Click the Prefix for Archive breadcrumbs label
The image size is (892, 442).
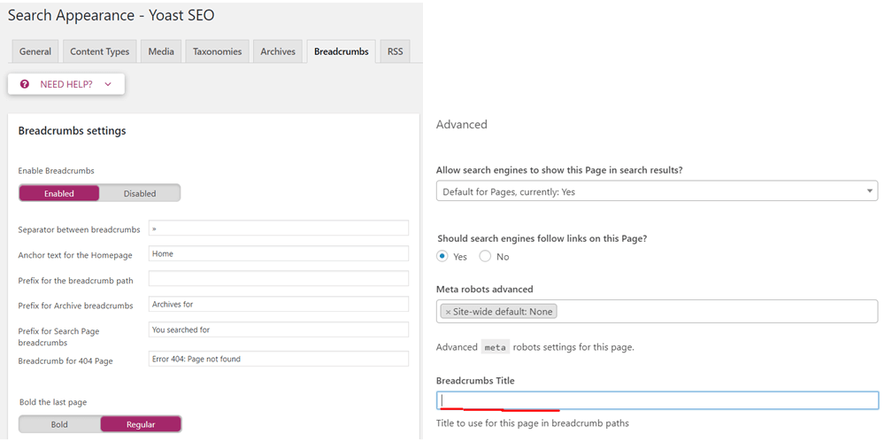click(x=76, y=306)
